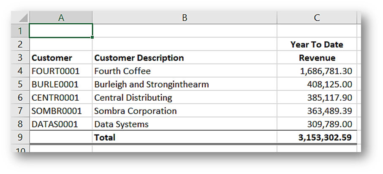Select column B header

[x=185, y=17]
